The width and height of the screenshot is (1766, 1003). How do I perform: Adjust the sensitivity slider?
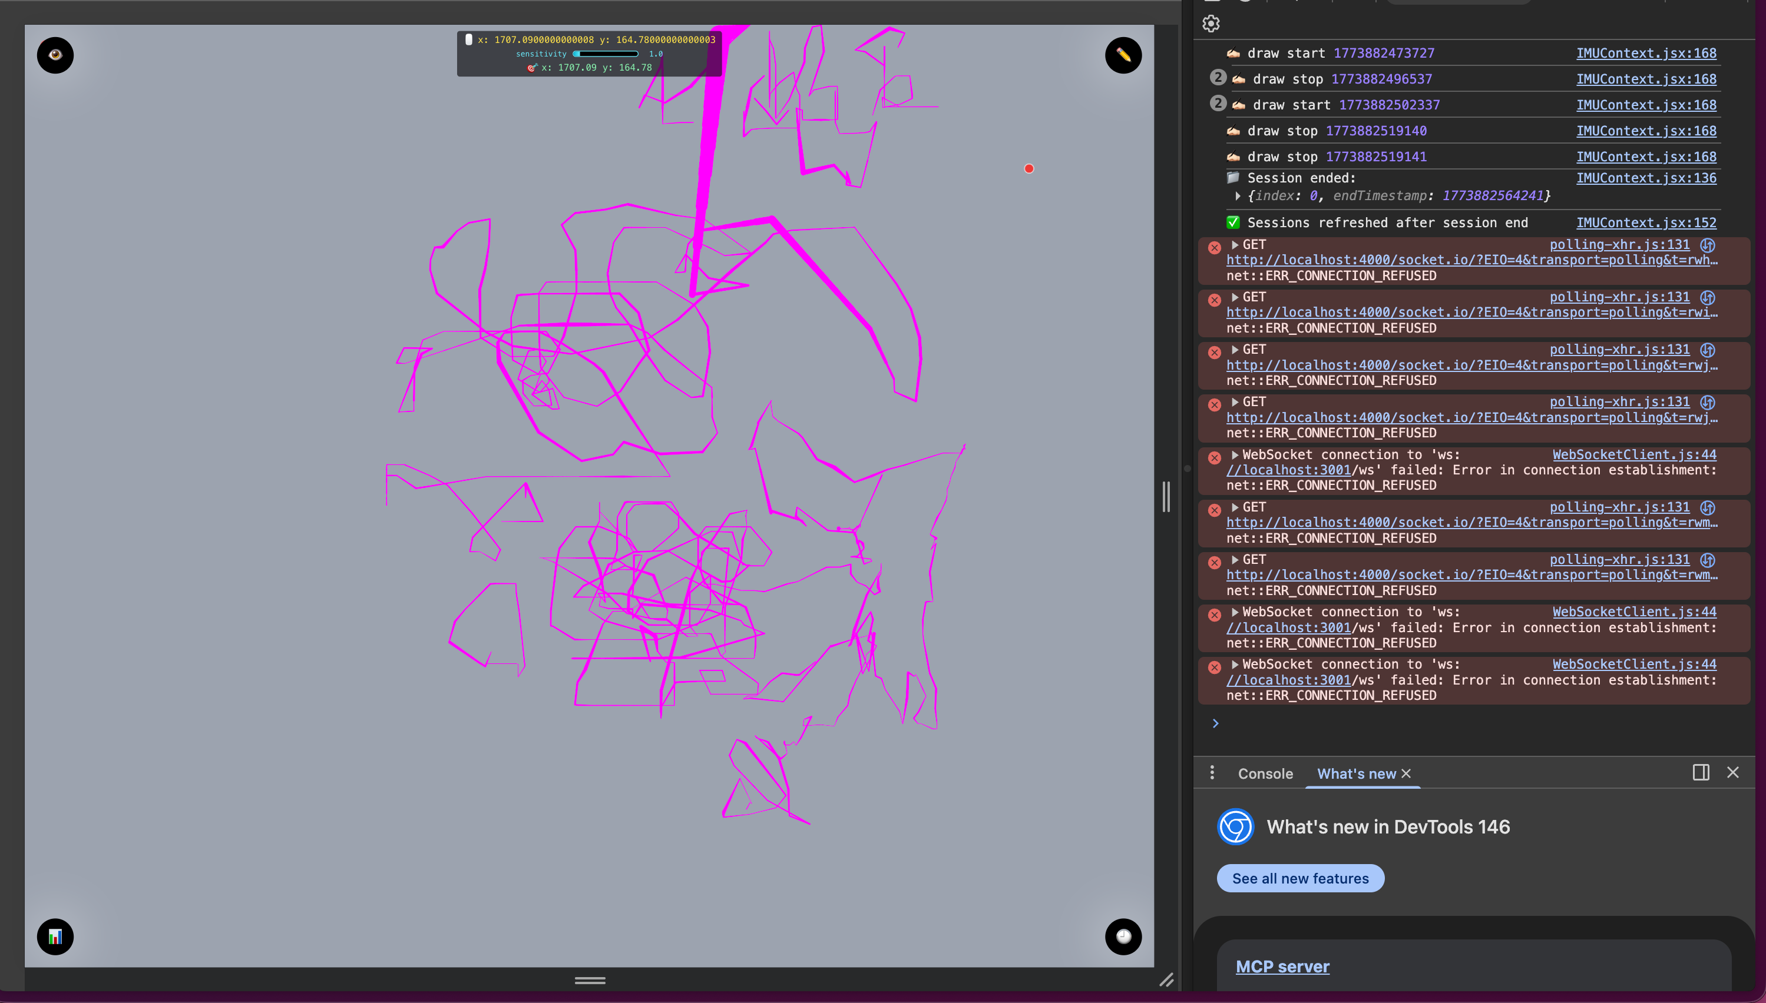click(605, 54)
